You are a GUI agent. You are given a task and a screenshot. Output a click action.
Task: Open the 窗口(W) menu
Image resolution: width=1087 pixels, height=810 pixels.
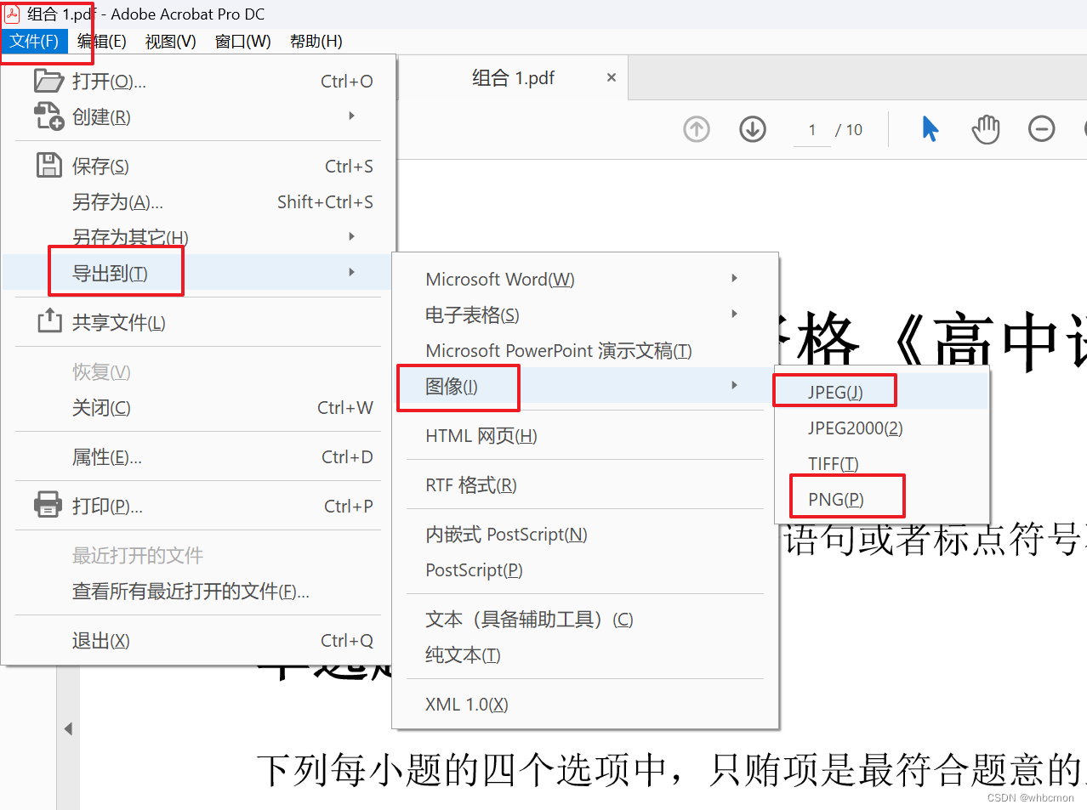point(243,41)
